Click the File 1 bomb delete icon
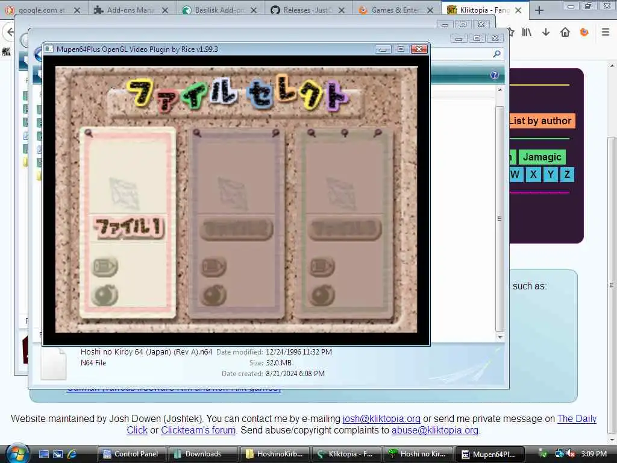 click(x=105, y=295)
